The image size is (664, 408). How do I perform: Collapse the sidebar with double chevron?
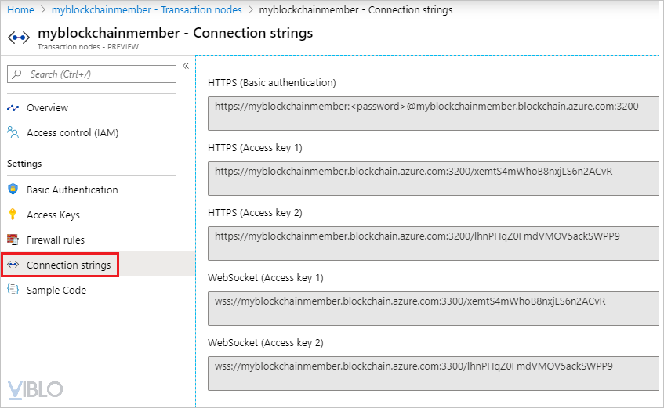click(x=186, y=66)
